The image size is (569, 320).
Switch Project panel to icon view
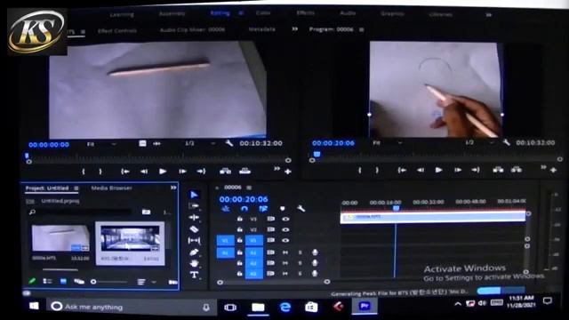pos(63,281)
